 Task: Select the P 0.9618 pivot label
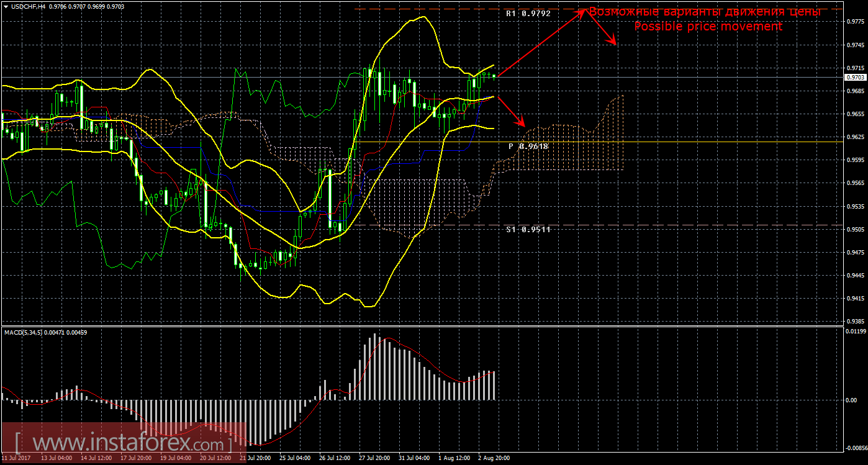point(528,146)
